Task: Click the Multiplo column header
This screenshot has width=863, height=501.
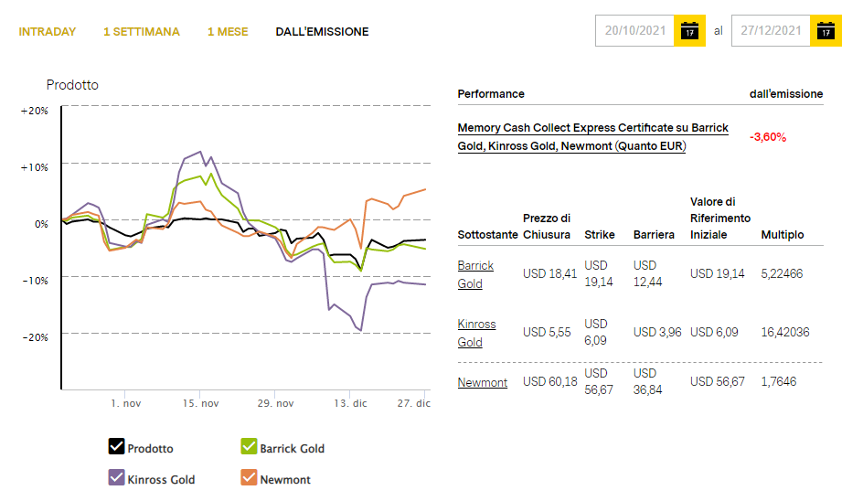Action: tap(783, 235)
